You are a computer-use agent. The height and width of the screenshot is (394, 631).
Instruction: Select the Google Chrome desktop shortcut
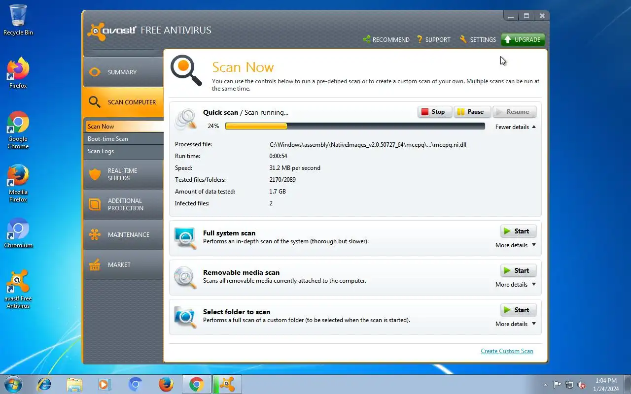(x=18, y=130)
